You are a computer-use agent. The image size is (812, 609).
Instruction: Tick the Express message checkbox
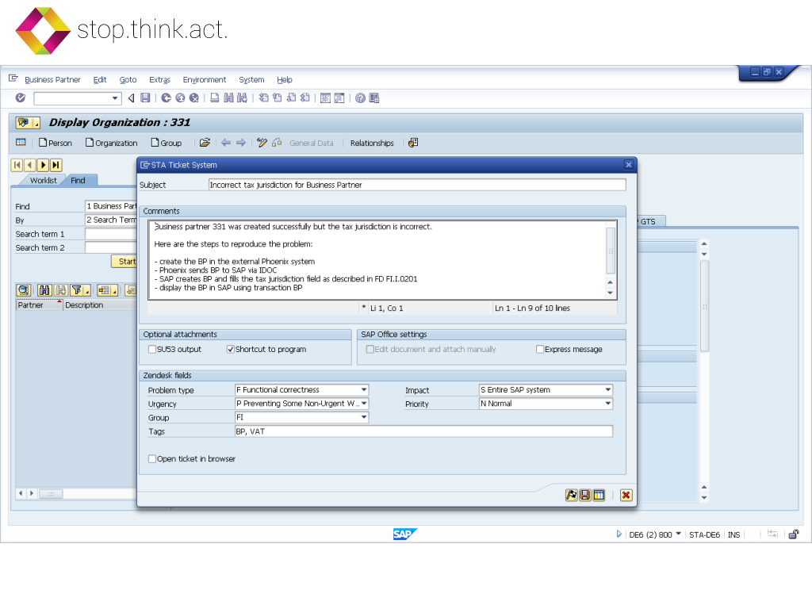tap(540, 349)
